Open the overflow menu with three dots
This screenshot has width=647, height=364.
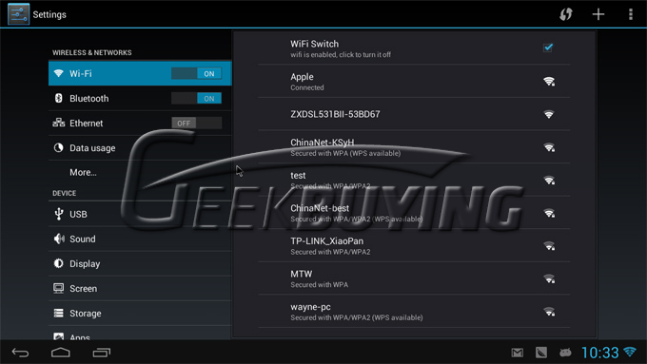(631, 14)
